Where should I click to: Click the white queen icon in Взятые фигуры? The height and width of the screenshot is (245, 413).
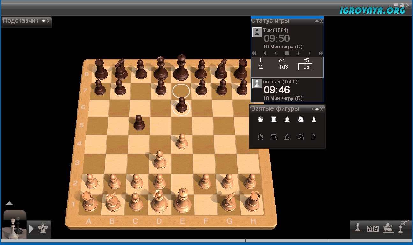click(261, 119)
